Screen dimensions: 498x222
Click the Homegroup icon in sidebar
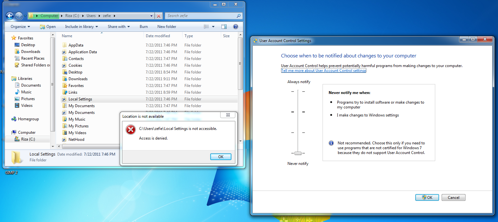pyautogui.click(x=14, y=119)
